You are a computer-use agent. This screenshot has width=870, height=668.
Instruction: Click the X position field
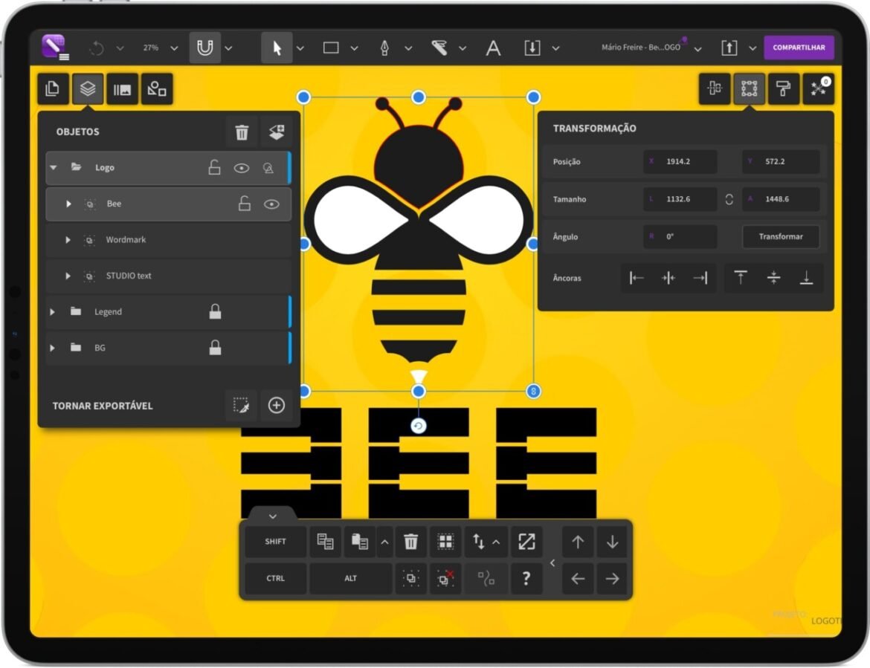pyautogui.click(x=680, y=161)
